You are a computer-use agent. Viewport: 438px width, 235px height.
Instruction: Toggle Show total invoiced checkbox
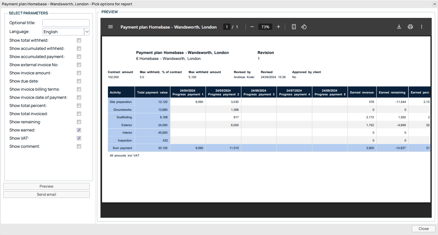click(x=79, y=114)
